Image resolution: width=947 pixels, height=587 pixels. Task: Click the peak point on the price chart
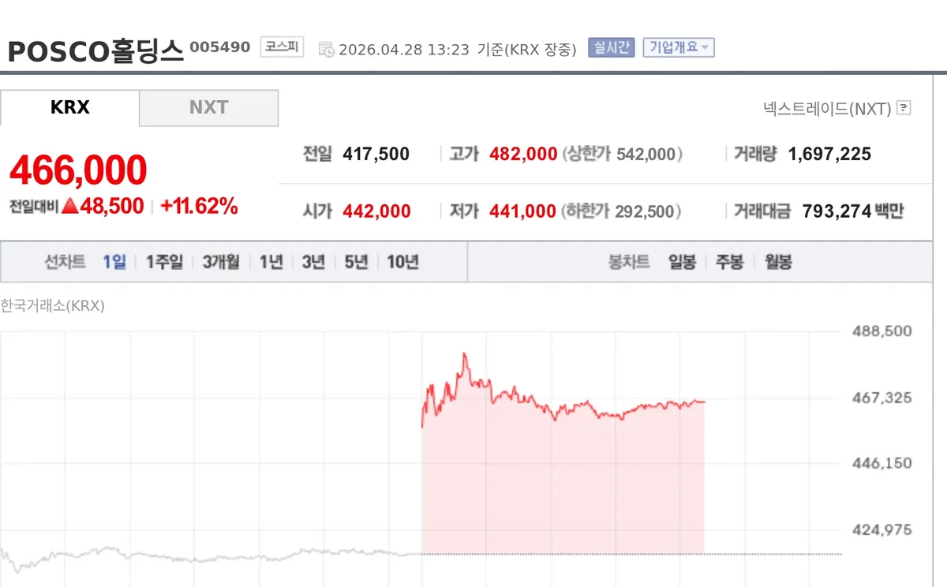point(464,353)
